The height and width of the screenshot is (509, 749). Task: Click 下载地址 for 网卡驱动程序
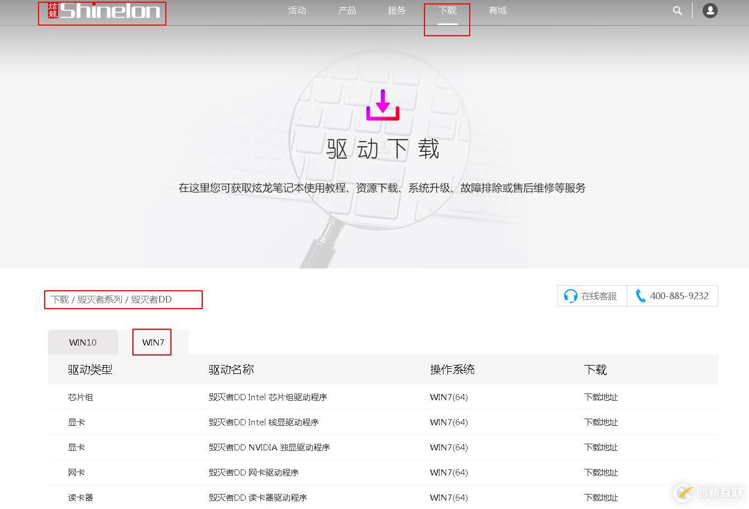pos(601,472)
